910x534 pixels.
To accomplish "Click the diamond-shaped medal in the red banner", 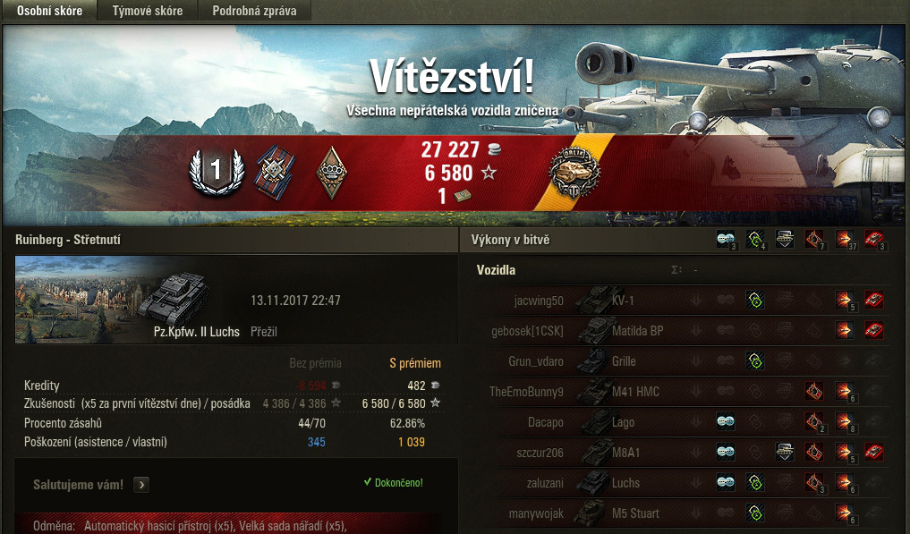I will tap(331, 172).
